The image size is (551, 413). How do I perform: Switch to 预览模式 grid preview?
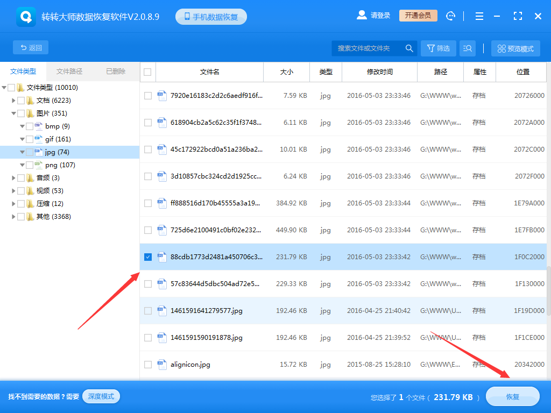(515, 48)
